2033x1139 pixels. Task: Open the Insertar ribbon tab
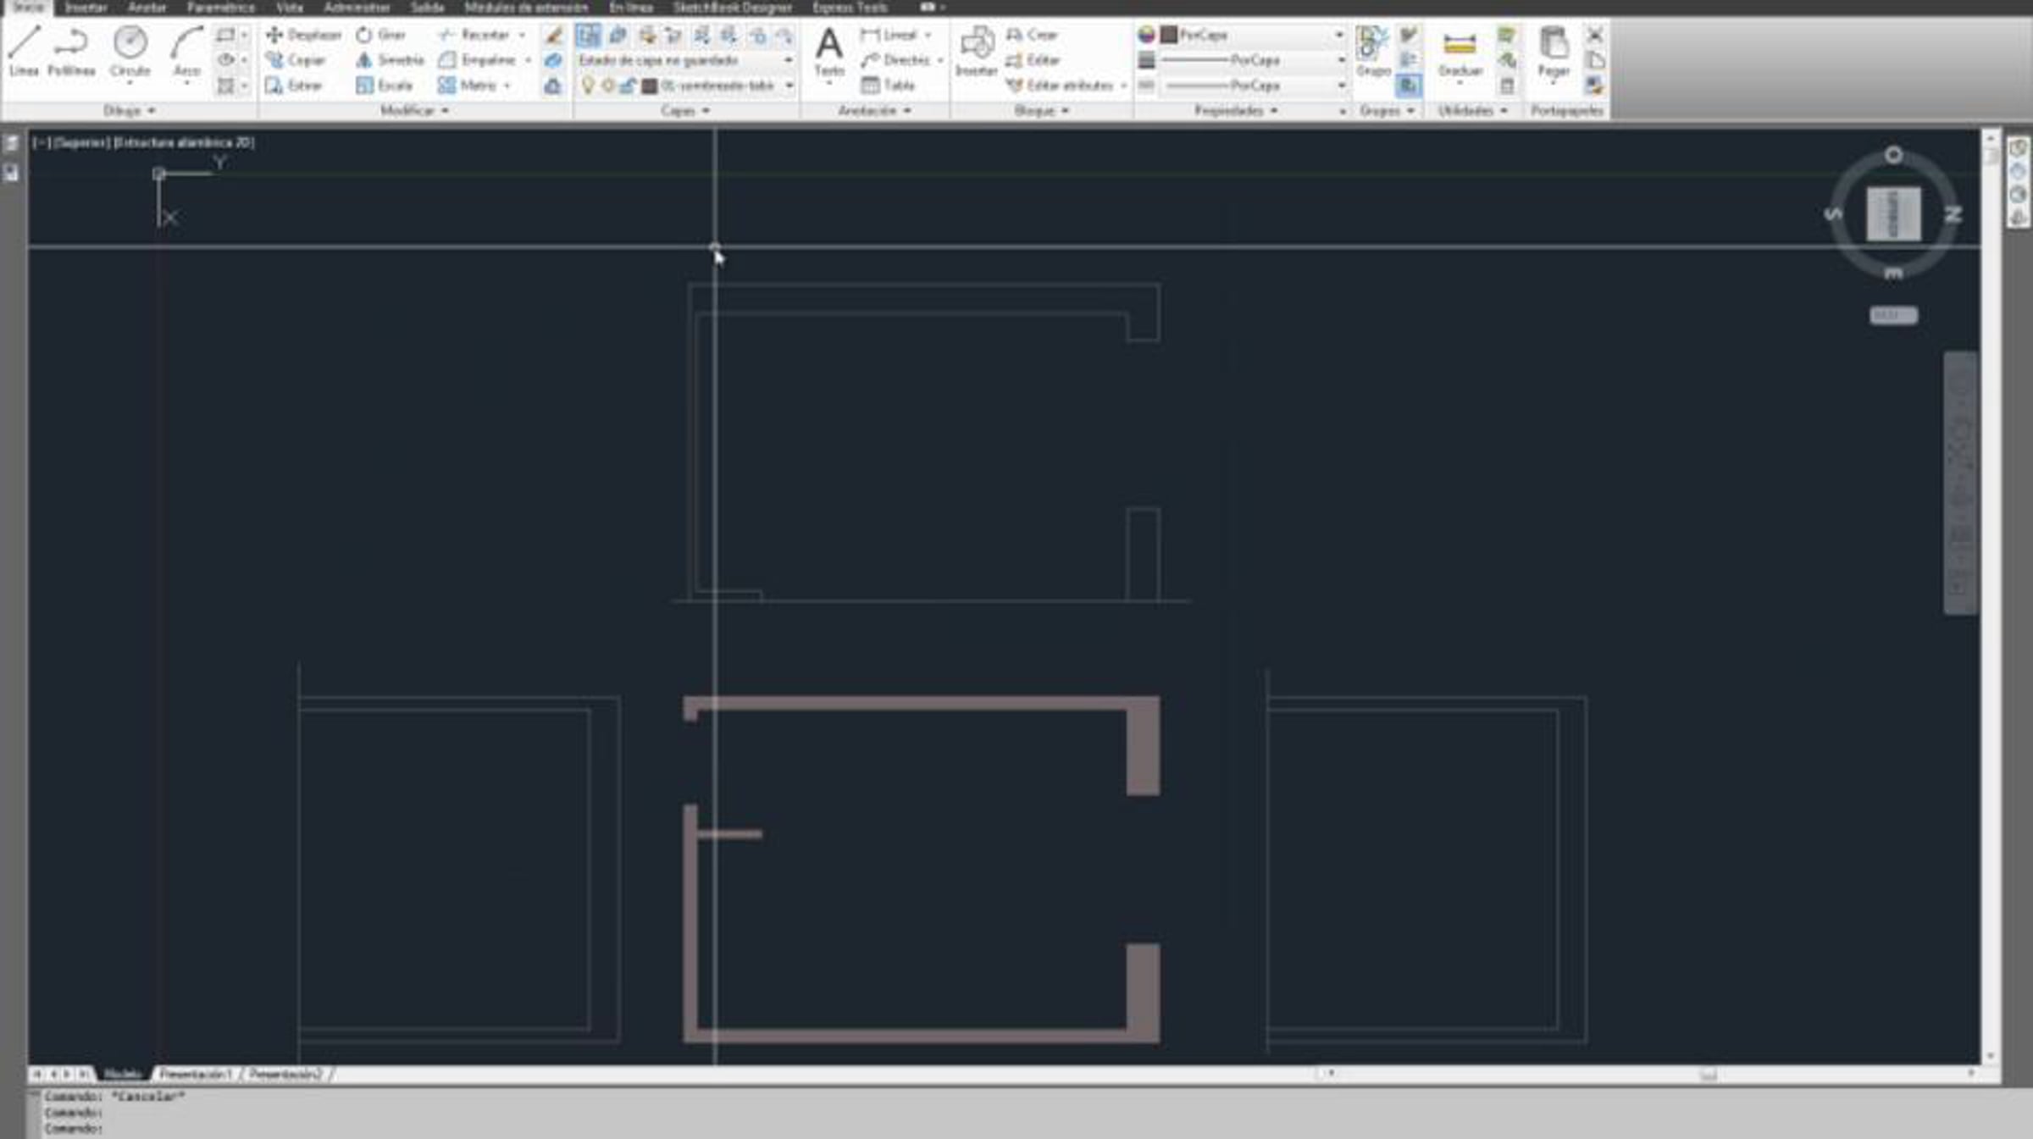click(x=86, y=8)
